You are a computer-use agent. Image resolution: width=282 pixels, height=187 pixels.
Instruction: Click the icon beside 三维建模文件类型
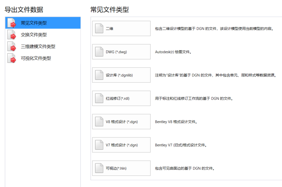[x=12, y=46]
